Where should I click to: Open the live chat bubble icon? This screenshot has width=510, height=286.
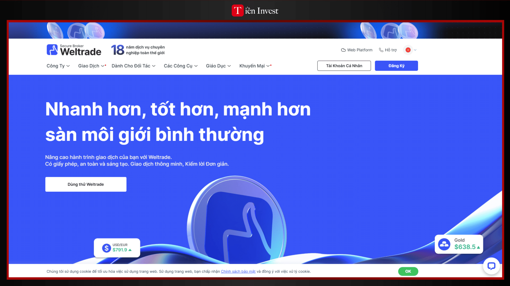coord(491,266)
